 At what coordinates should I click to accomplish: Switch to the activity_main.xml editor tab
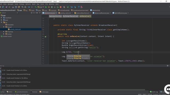66,13
